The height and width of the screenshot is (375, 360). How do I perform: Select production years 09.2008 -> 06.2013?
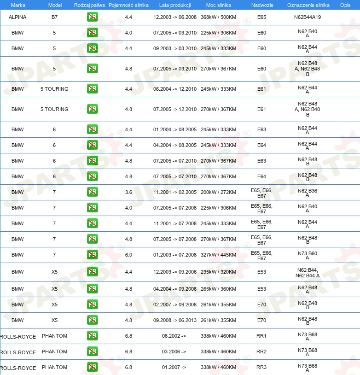pos(175,320)
